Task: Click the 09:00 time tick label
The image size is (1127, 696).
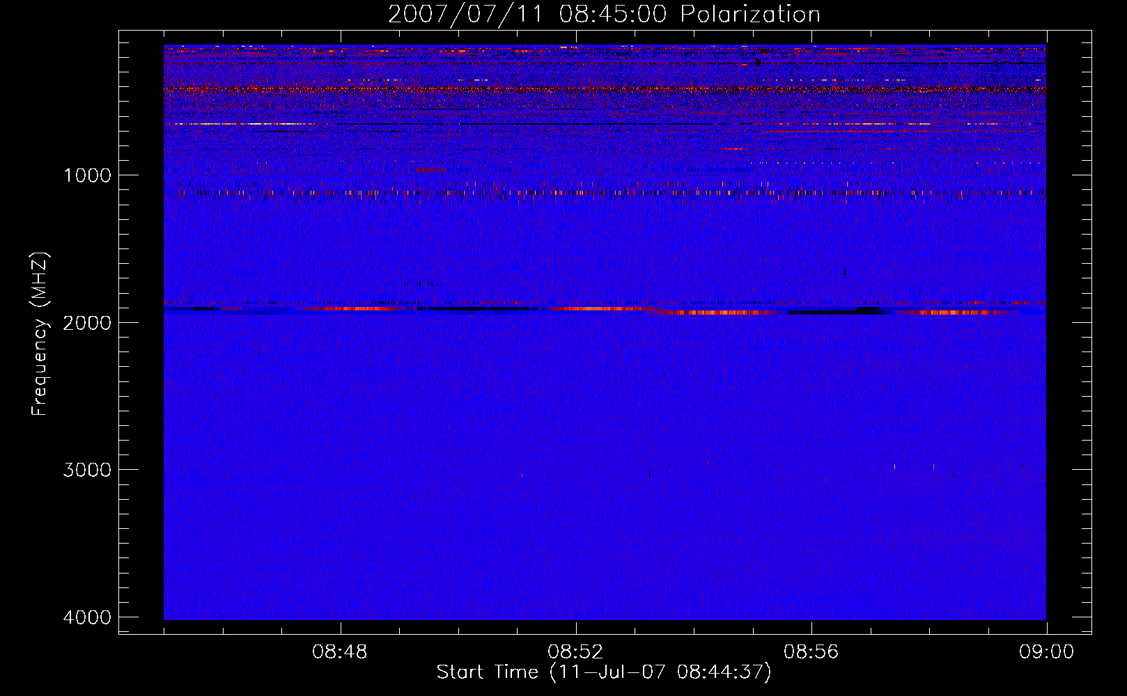Action: pyautogui.click(x=1047, y=652)
